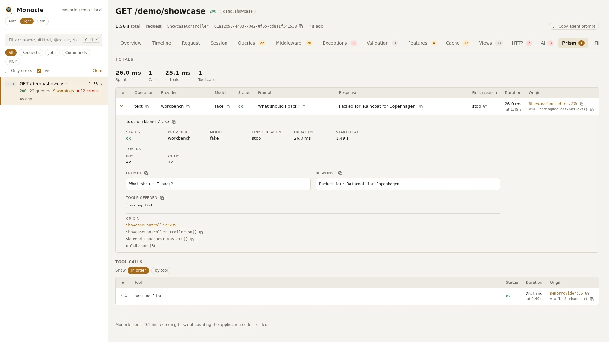Copy the DemoProvider:36 origin

[587, 294]
